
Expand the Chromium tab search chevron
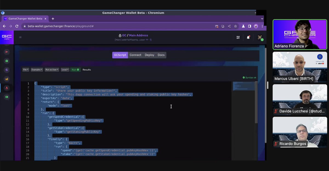click(262, 19)
